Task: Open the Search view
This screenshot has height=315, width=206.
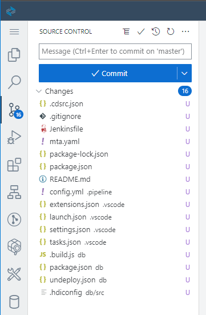Action: coord(14,82)
